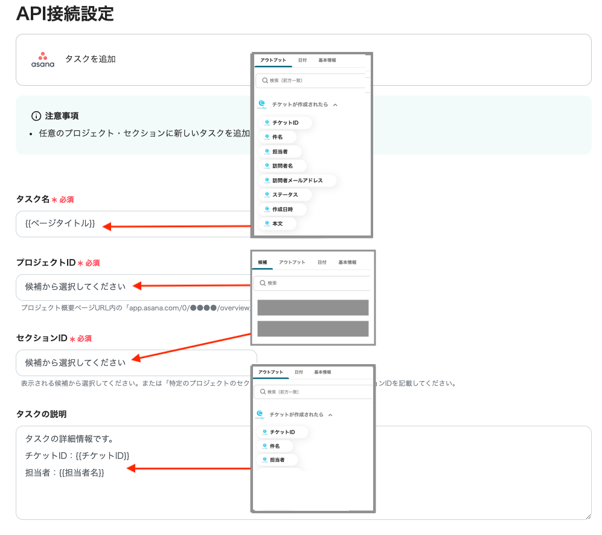Click 検索 field in 候補 popup

pos(312,283)
